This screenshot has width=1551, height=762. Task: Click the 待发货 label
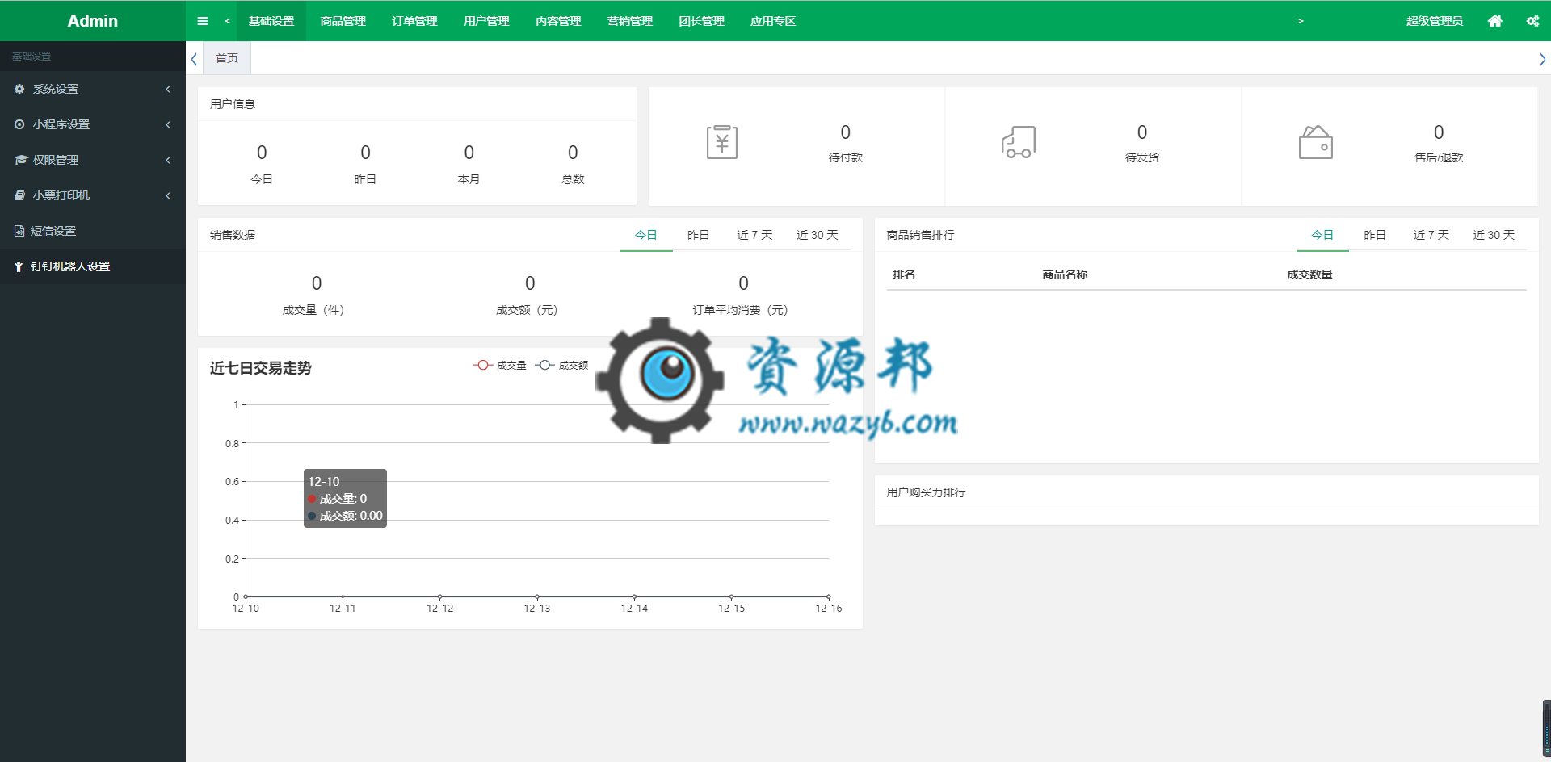pos(1142,157)
